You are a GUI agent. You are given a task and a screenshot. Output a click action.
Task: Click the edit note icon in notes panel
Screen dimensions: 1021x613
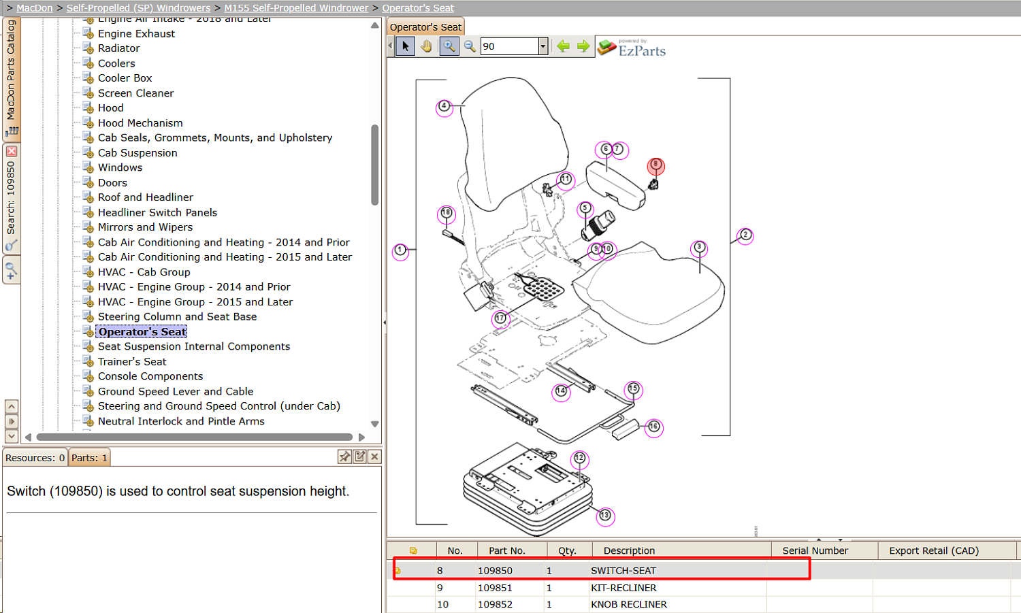click(359, 457)
